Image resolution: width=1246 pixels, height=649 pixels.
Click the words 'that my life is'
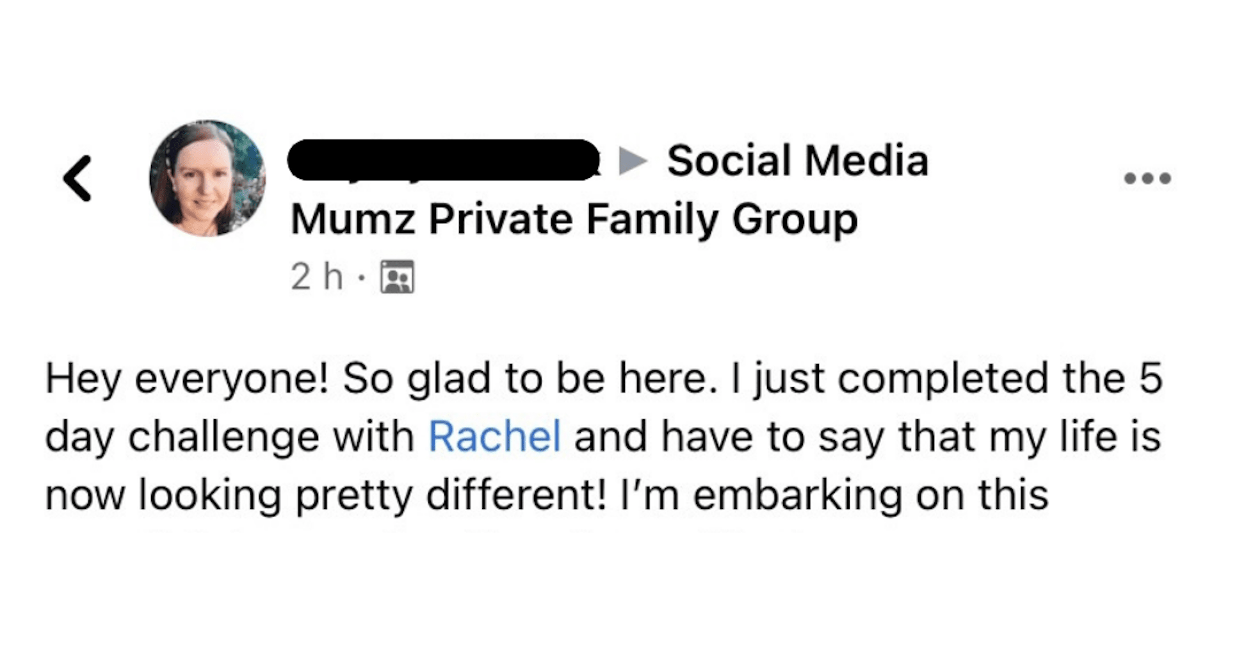coord(1030,437)
